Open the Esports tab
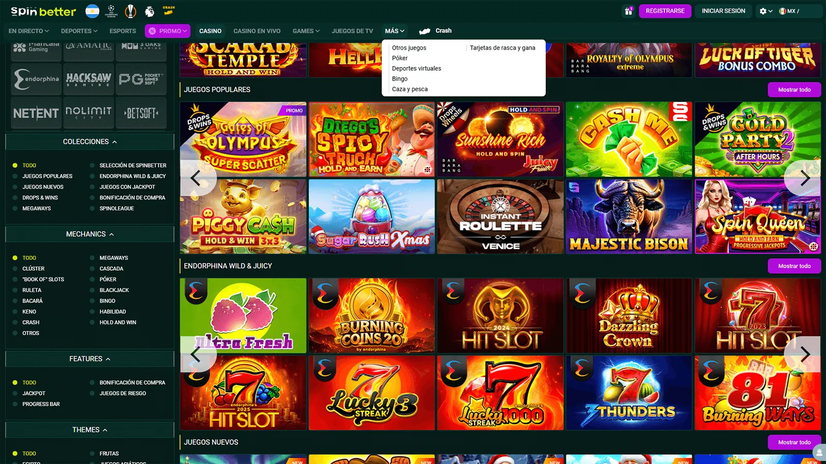The image size is (826, 464). coord(123,31)
